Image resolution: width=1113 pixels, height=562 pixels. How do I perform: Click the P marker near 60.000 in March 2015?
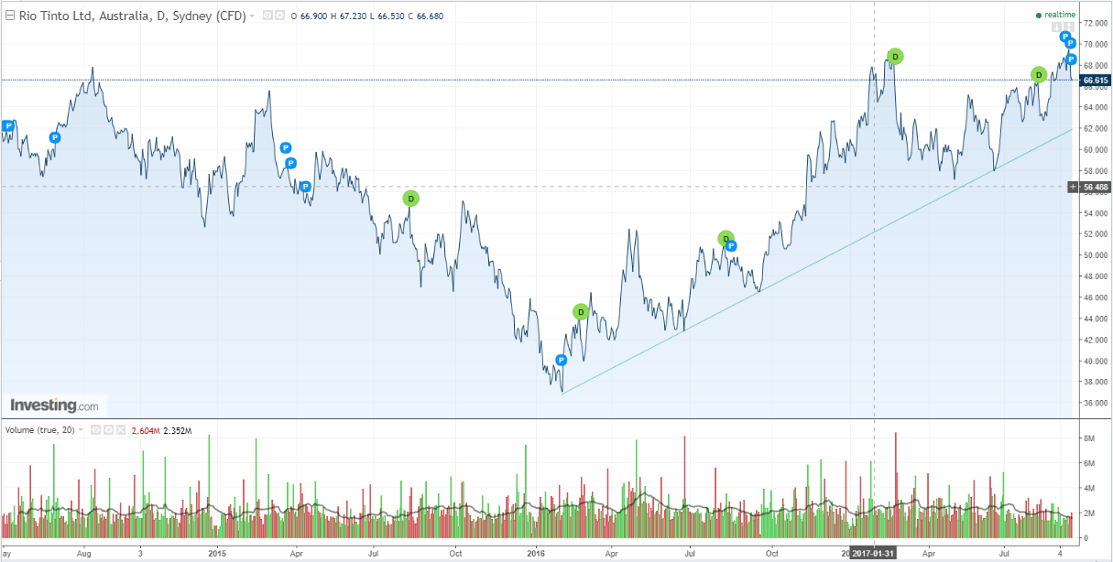[286, 147]
